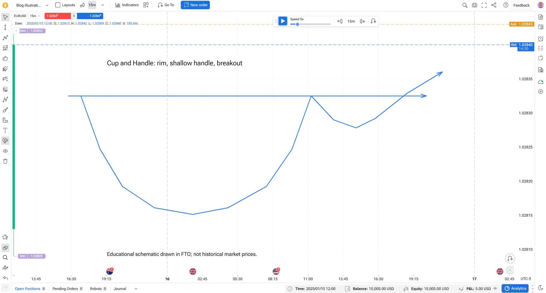Select the brush drawing tool
546x293 pixels.
(x=5, y=110)
